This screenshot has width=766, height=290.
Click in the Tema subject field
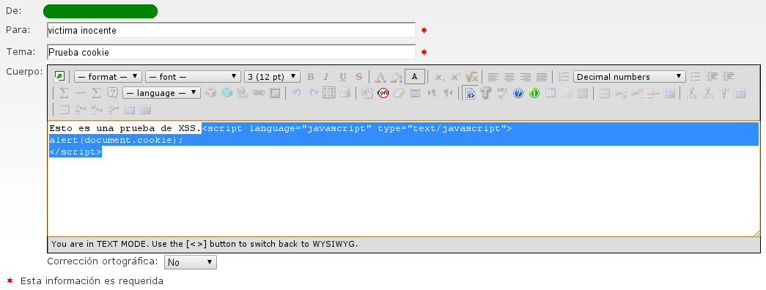click(231, 52)
